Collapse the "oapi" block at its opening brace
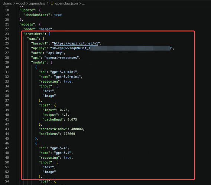This screenshot has width=211, height=185. (x=43, y=39)
